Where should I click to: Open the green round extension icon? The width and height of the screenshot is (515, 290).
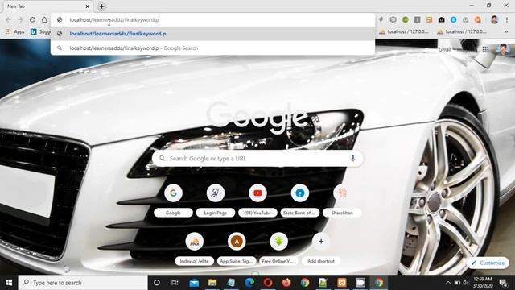(x=406, y=19)
